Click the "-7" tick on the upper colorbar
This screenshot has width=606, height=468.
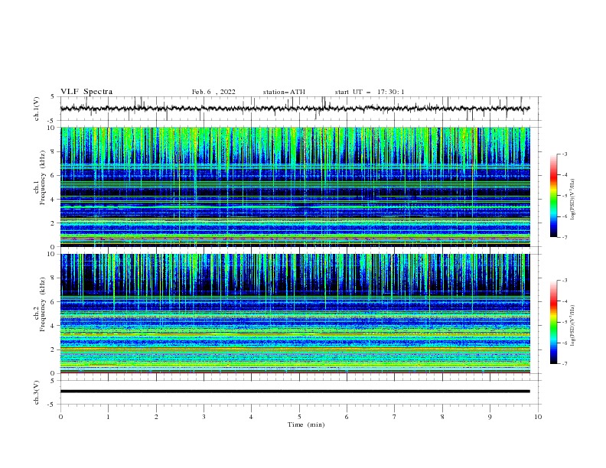click(x=564, y=237)
